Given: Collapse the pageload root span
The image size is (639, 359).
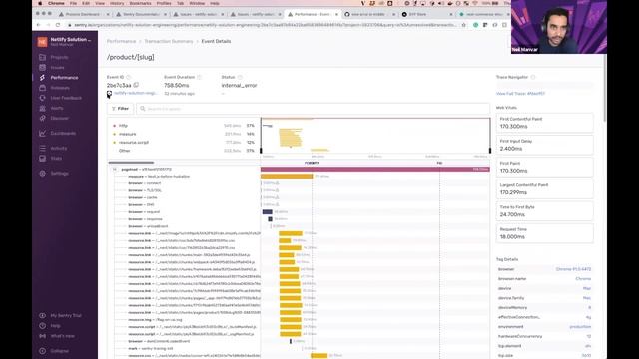Looking at the screenshot, I should pyautogui.click(x=115, y=169).
